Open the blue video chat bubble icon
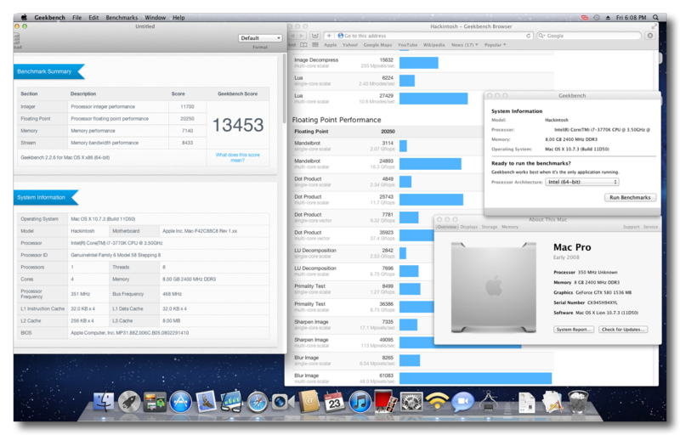 [462, 402]
